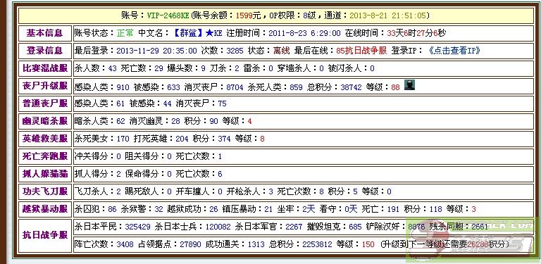Viewport: 541px width, 264px height.
Task: Click the last online server 85抗日战争服
Action: point(361,51)
